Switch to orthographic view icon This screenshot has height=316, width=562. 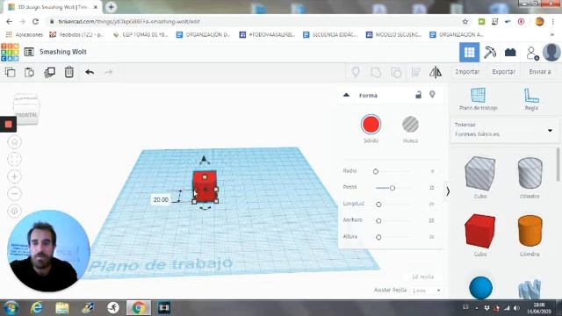click(15, 211)
